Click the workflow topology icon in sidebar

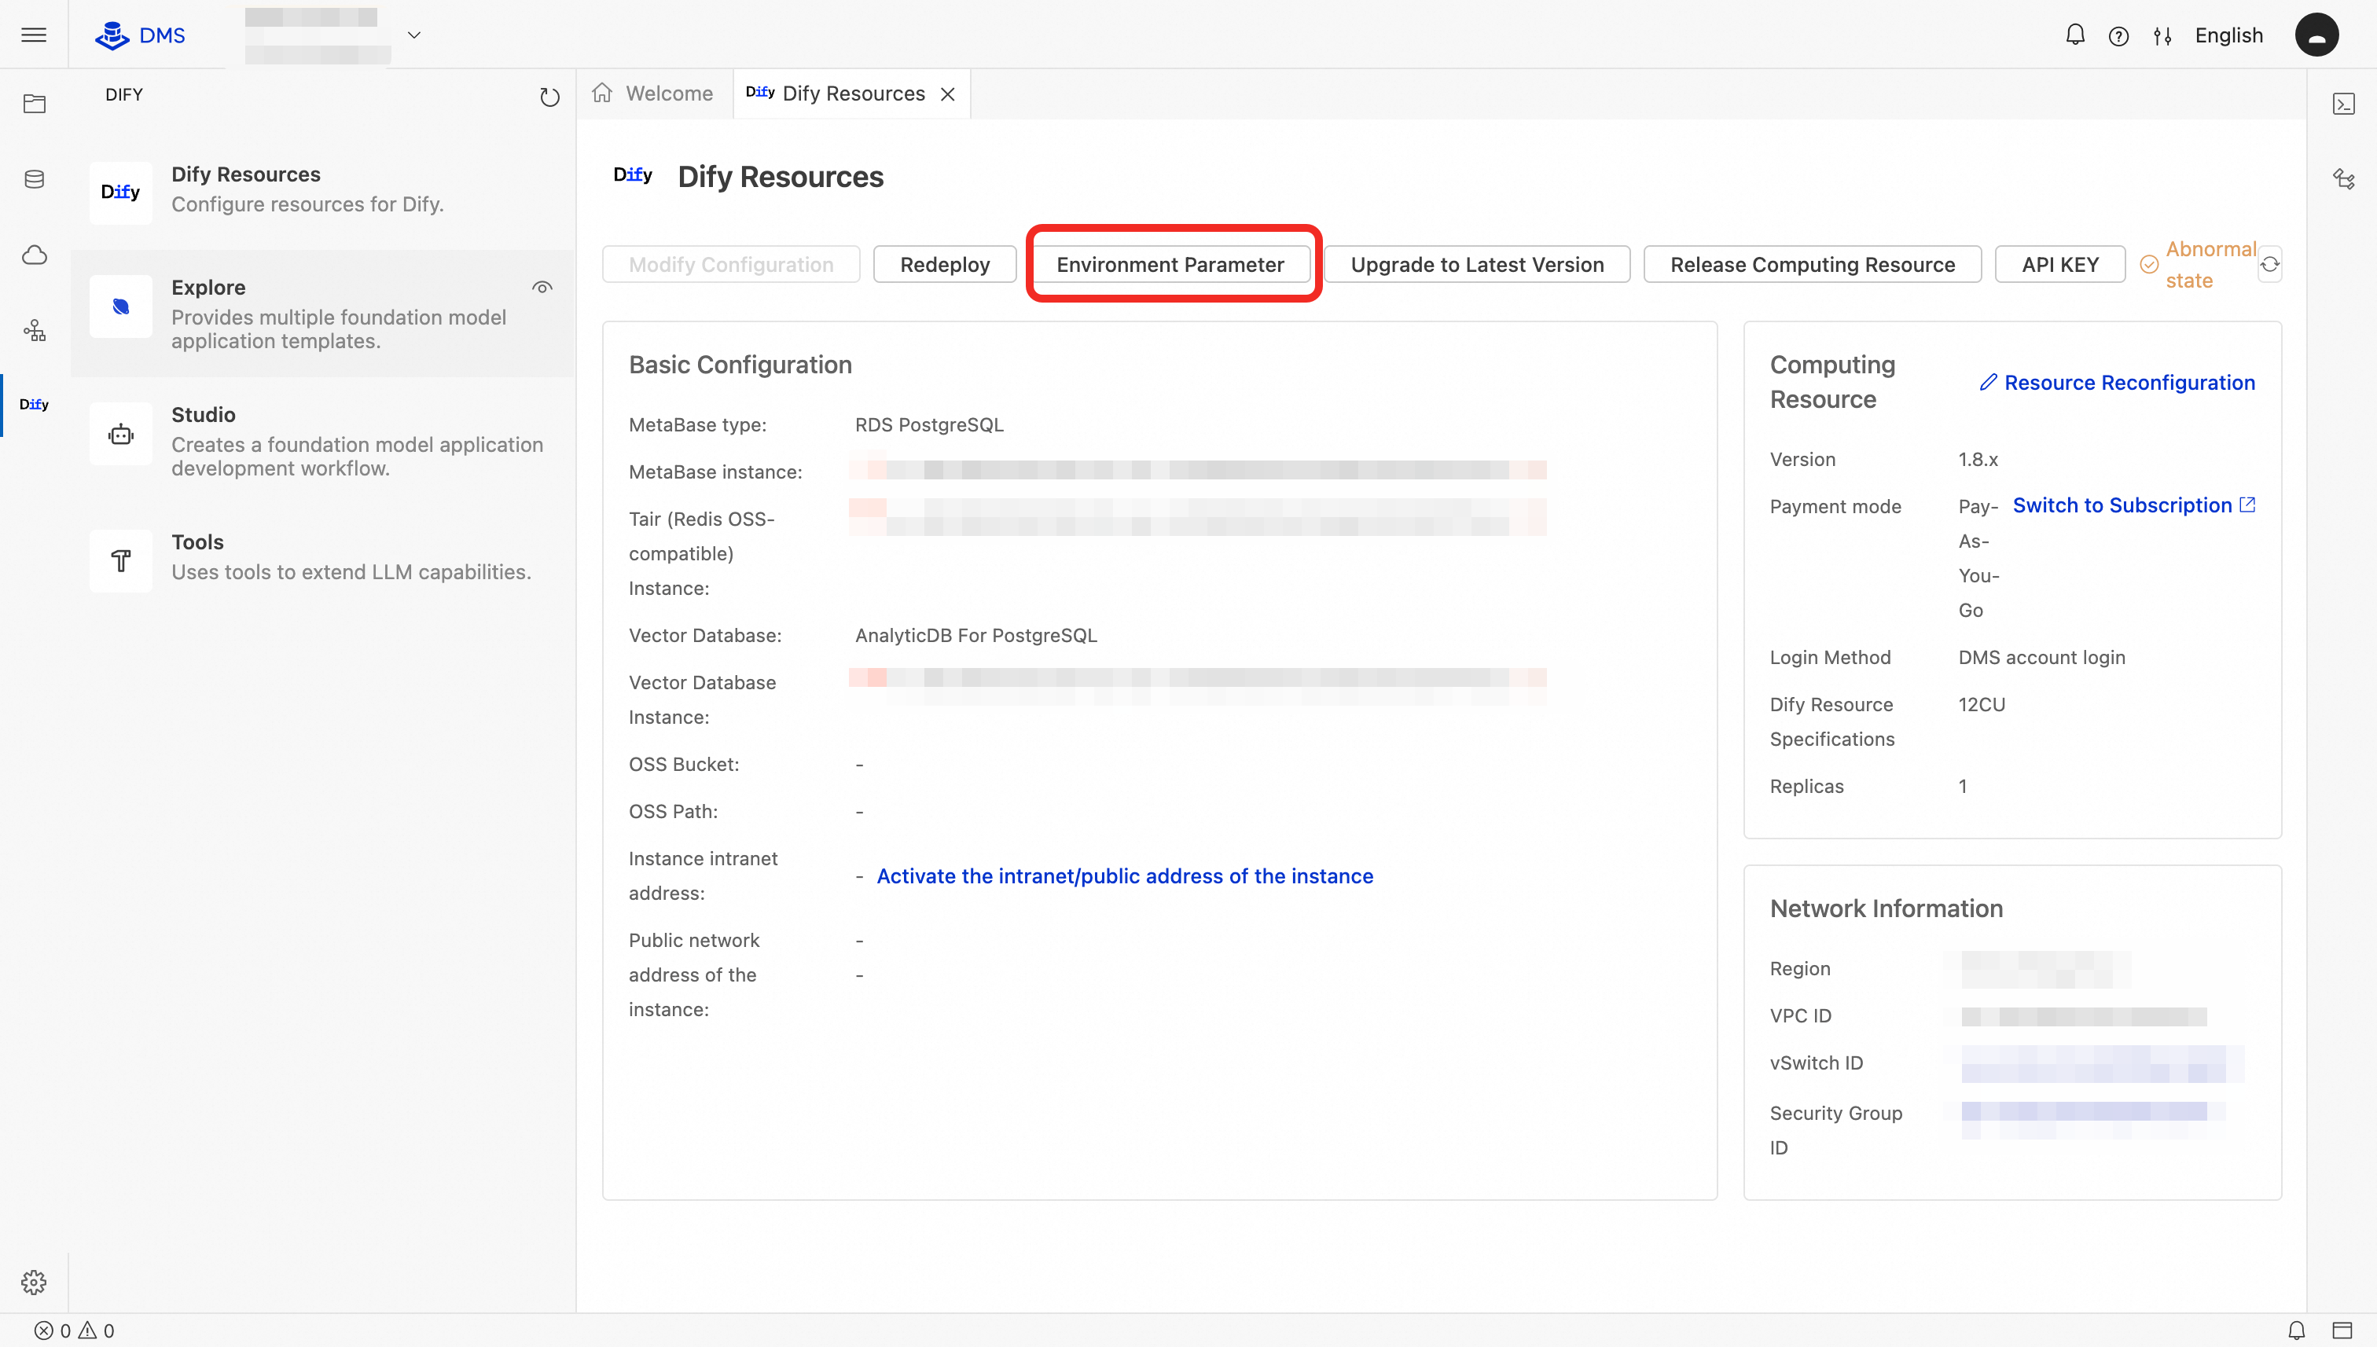pos(35,330)
